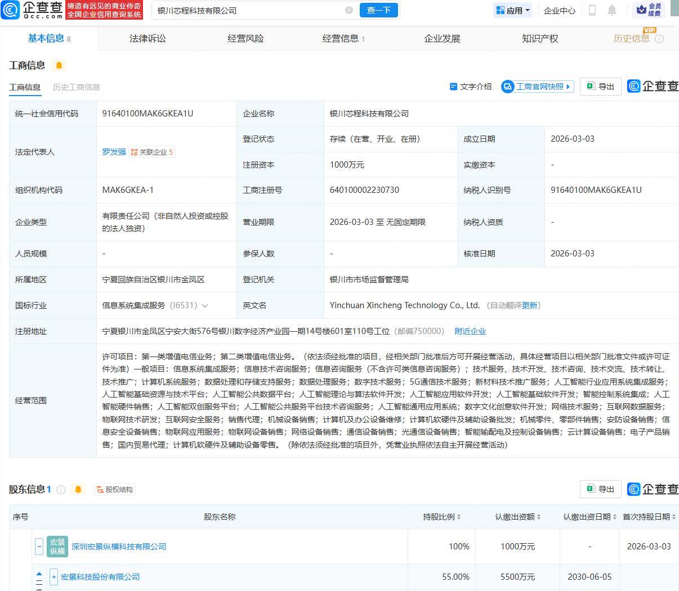Expand the 宏景科技股份有限公司 shareholder row
The width and height of the screenshot is (679, 591).
pos(53,577)
